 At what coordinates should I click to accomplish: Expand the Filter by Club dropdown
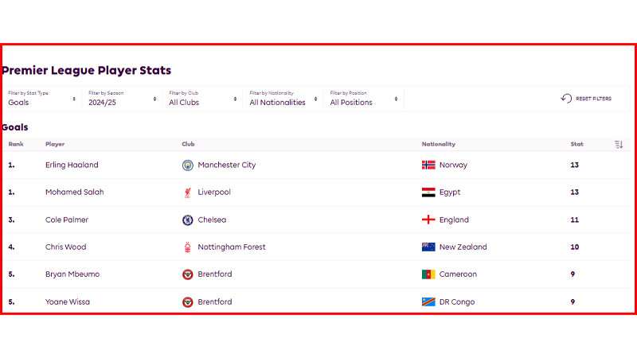202,99
